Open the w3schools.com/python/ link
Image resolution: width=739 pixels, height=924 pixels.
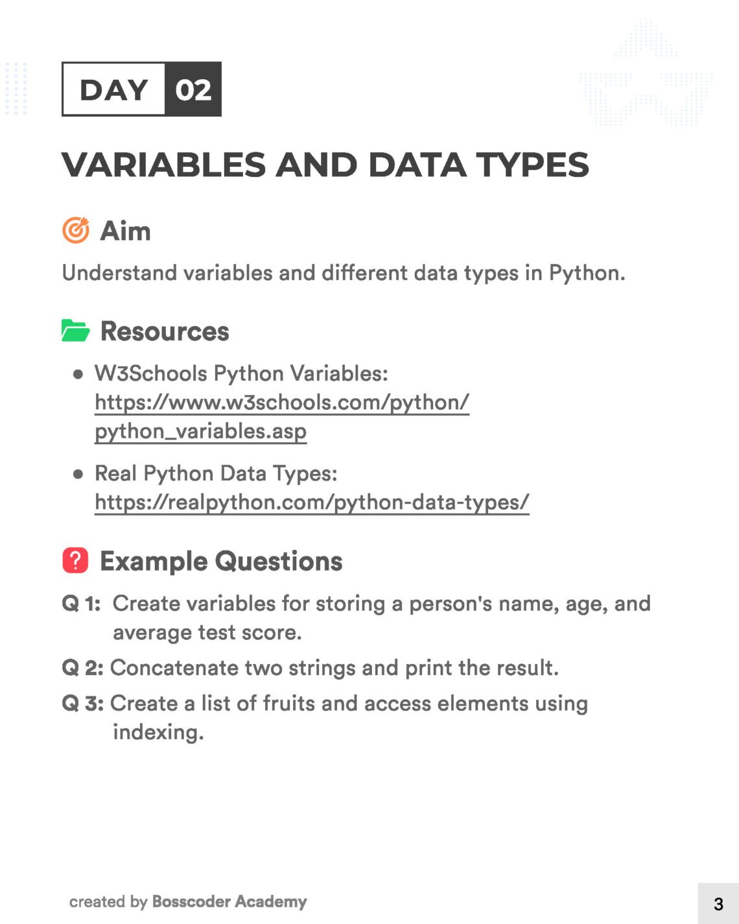click(x=282, y=403)
